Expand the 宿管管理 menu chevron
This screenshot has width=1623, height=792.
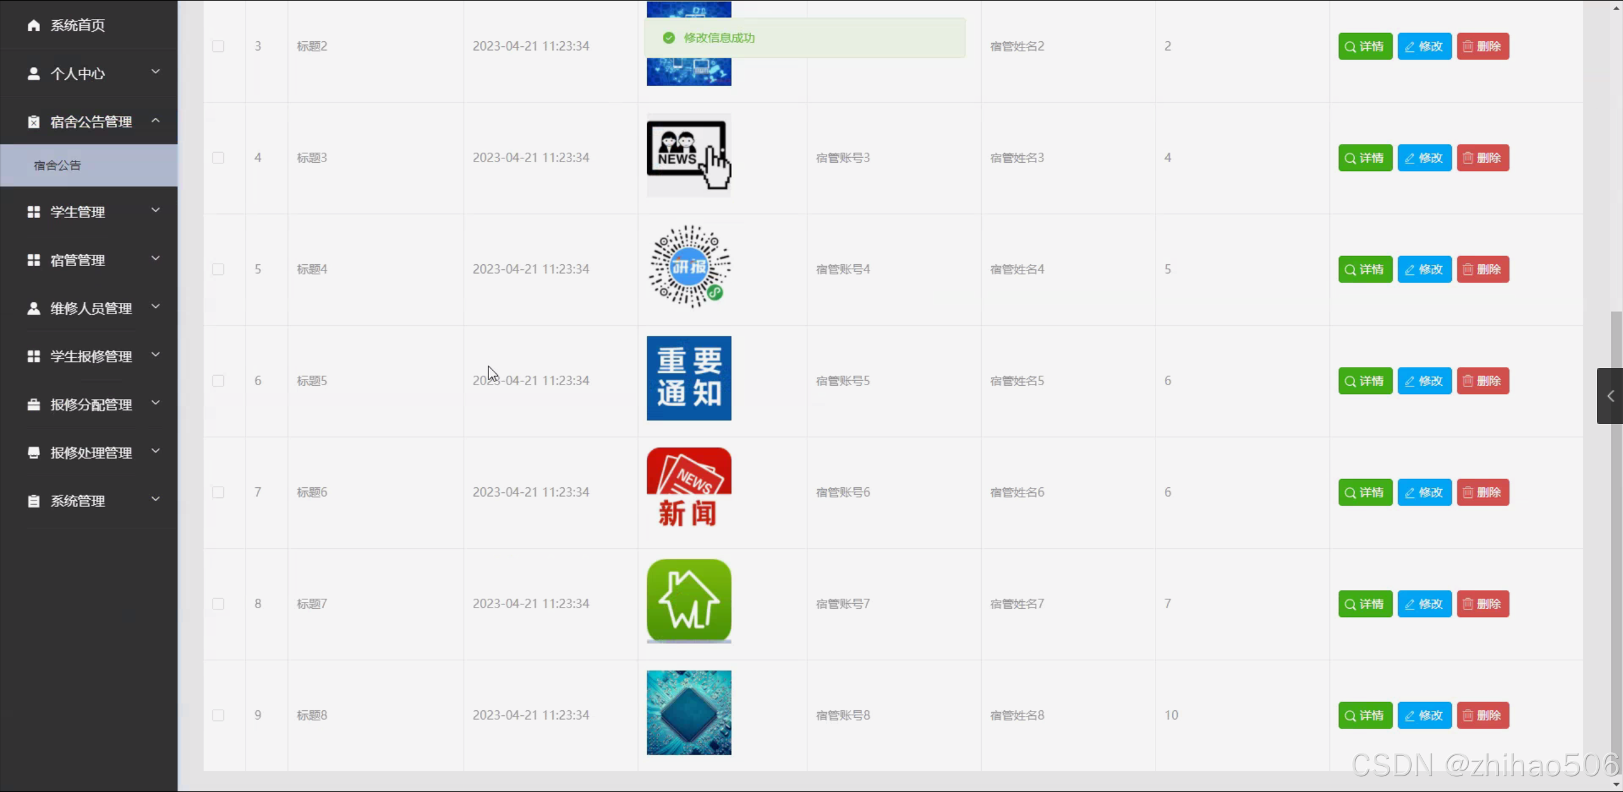156,258
